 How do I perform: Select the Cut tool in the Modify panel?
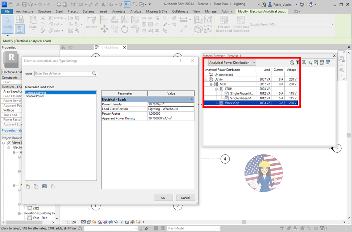55,24
